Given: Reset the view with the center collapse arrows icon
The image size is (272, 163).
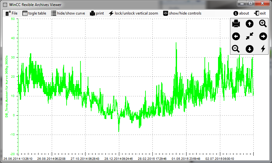Looking at the screenshot, I should [250, 36].
